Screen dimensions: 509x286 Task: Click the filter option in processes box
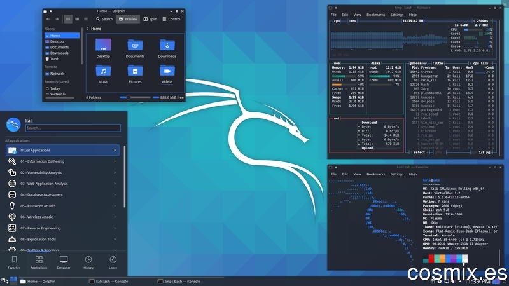point(438,63)
